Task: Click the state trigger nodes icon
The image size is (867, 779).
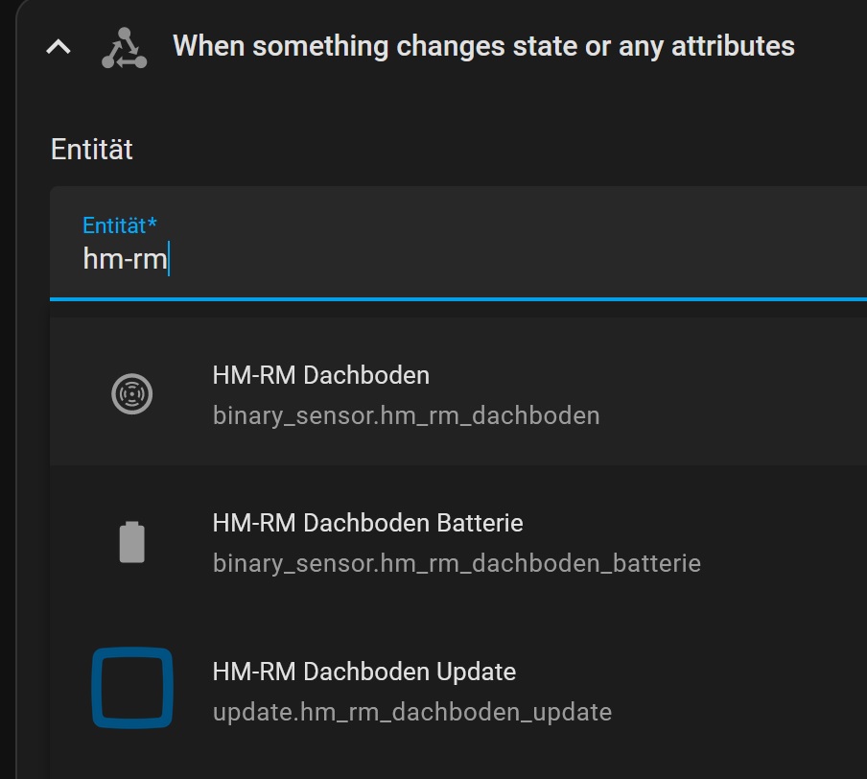Action: click(125, 48)
